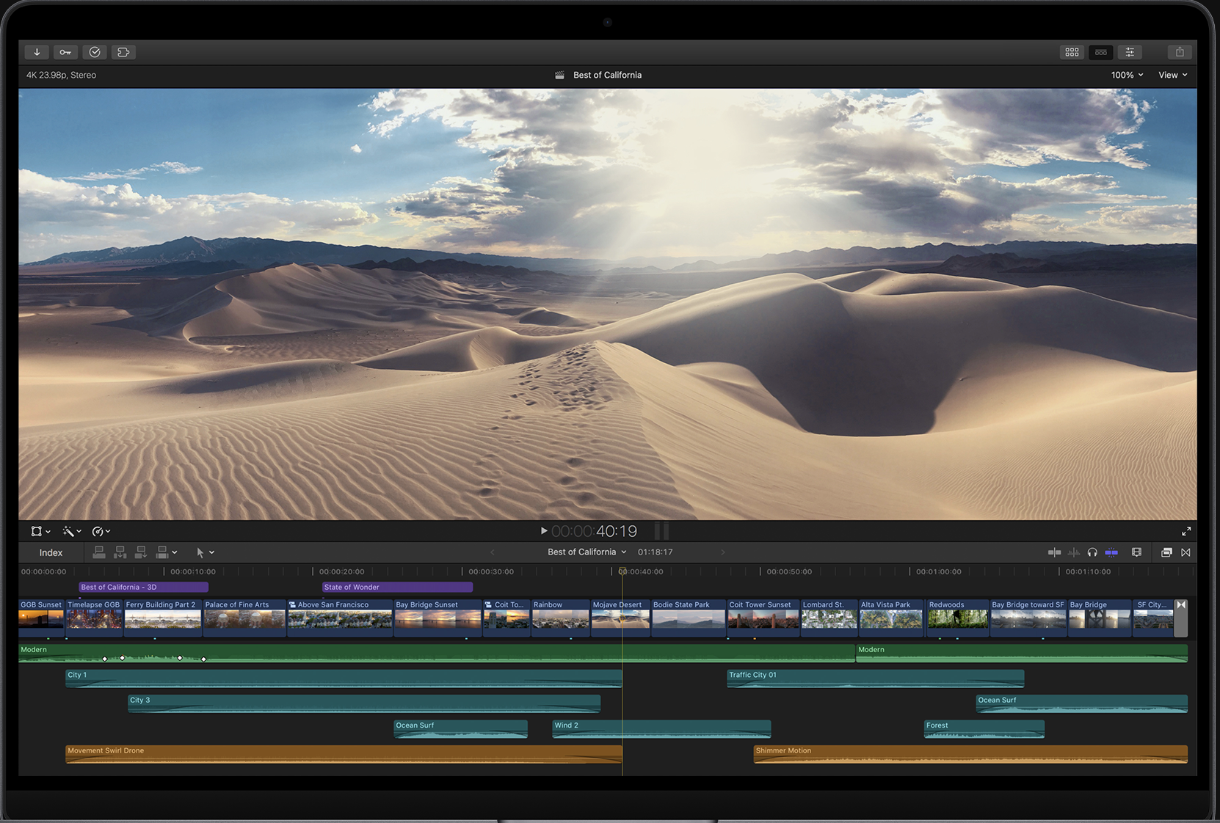Select the State of Wonder title clip
1220x823 pixels.
point(397,587)
